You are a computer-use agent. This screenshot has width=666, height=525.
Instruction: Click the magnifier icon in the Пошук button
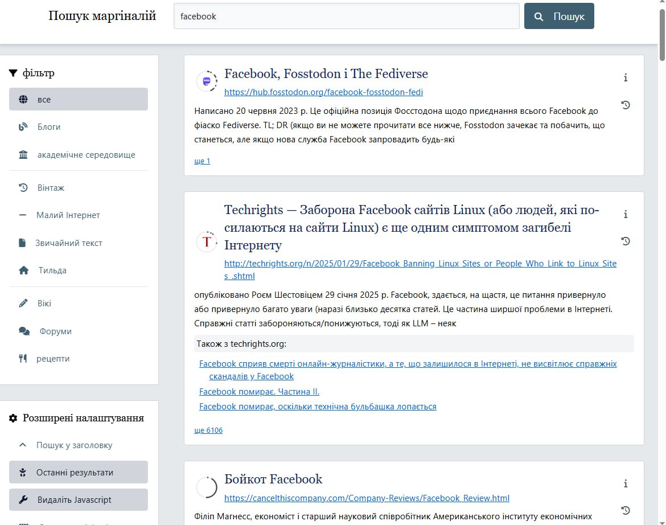pos(538,17)
